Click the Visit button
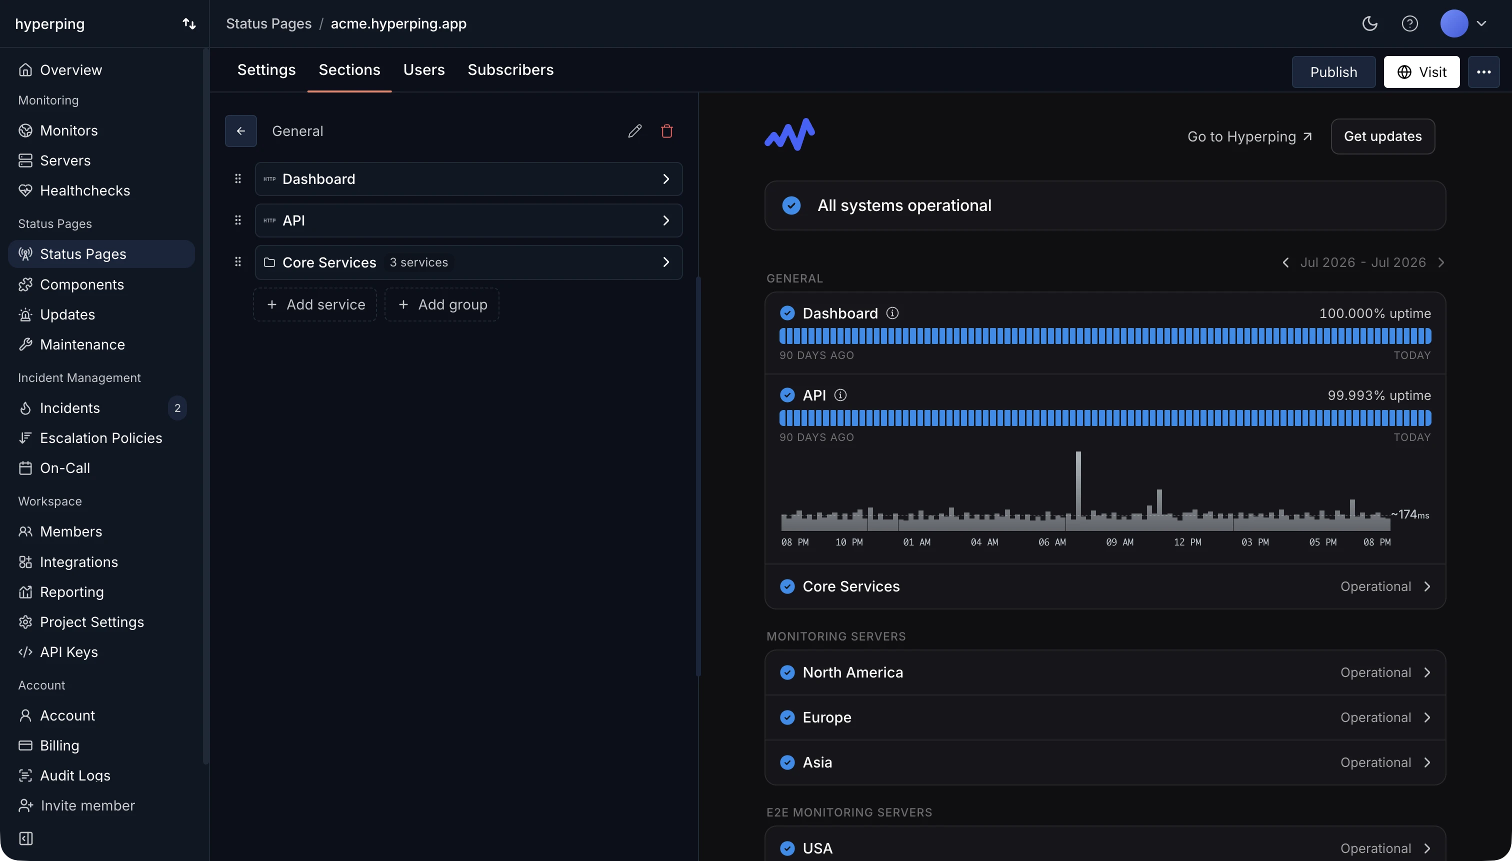Screen dimensions: 1512x861 coord(1421,72)
